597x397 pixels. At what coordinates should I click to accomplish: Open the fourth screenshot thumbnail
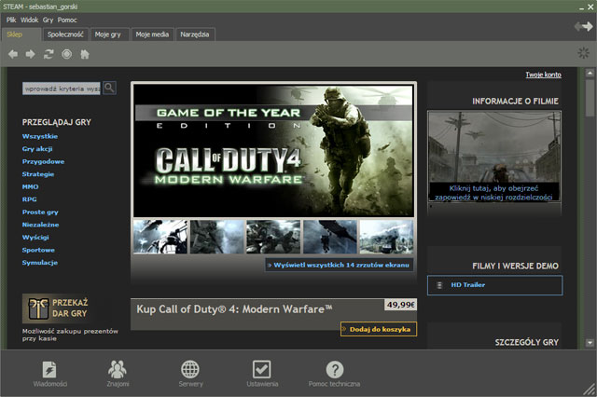[329, 237]
